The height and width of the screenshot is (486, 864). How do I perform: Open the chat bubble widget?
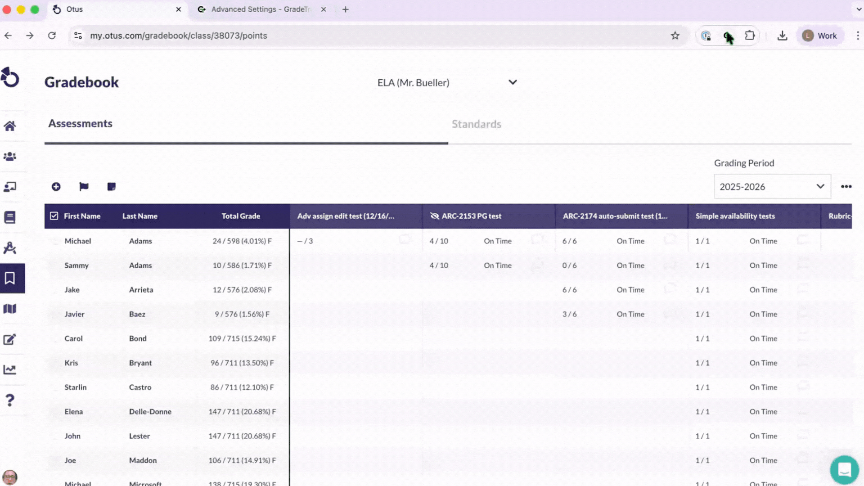[844, 470]
